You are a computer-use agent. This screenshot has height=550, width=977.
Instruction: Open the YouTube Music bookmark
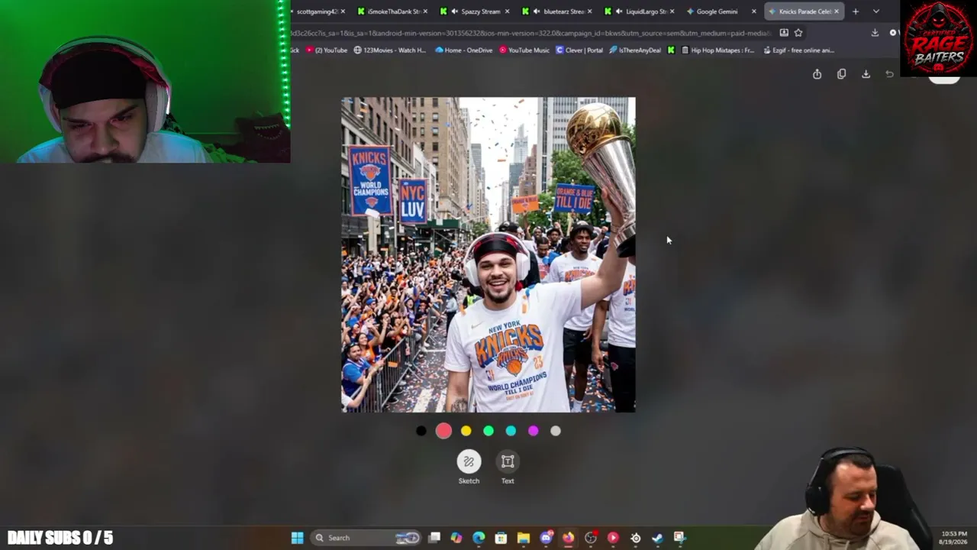pos(524,50)
